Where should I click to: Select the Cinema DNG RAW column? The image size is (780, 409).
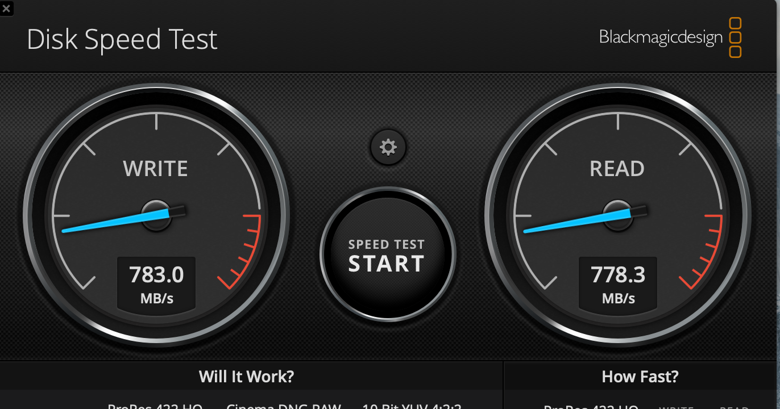click(x=284, y=406)
